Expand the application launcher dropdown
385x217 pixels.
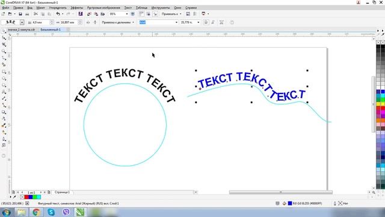pyautogui.click(x=208, y=14)
